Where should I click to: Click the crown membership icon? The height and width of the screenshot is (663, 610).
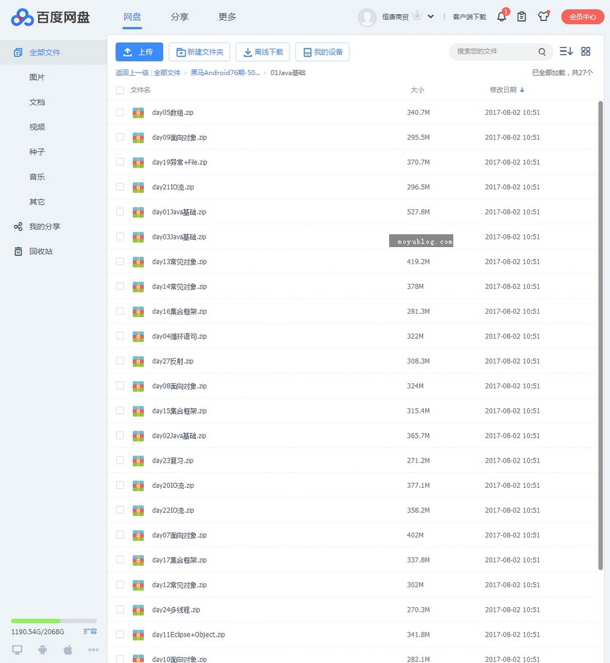tap(417, 15)
